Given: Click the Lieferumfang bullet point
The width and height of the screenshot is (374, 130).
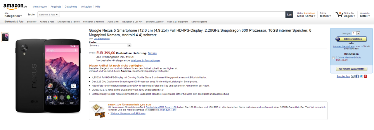Looking at the screenshot, I should [x=160, y=94].
